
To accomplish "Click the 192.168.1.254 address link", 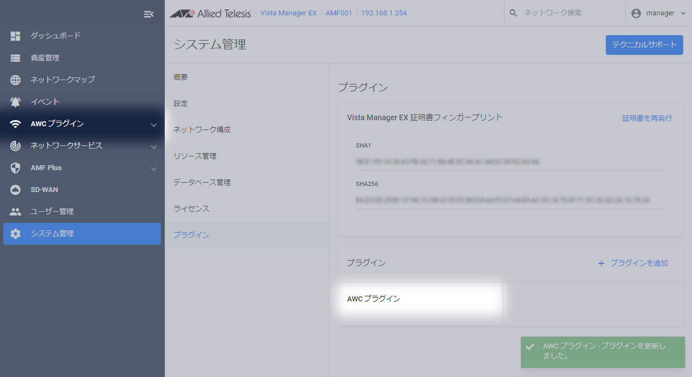I will coord(384,13).
